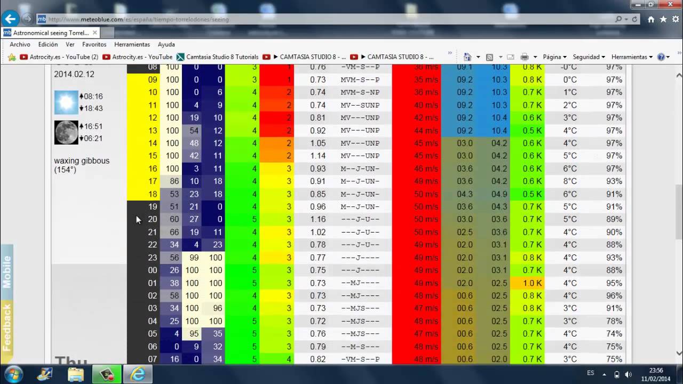Screen dimensions: 683x384
Task: Open Camtasia Studio 8 Tutorials favorite
Action: (218, 57)
